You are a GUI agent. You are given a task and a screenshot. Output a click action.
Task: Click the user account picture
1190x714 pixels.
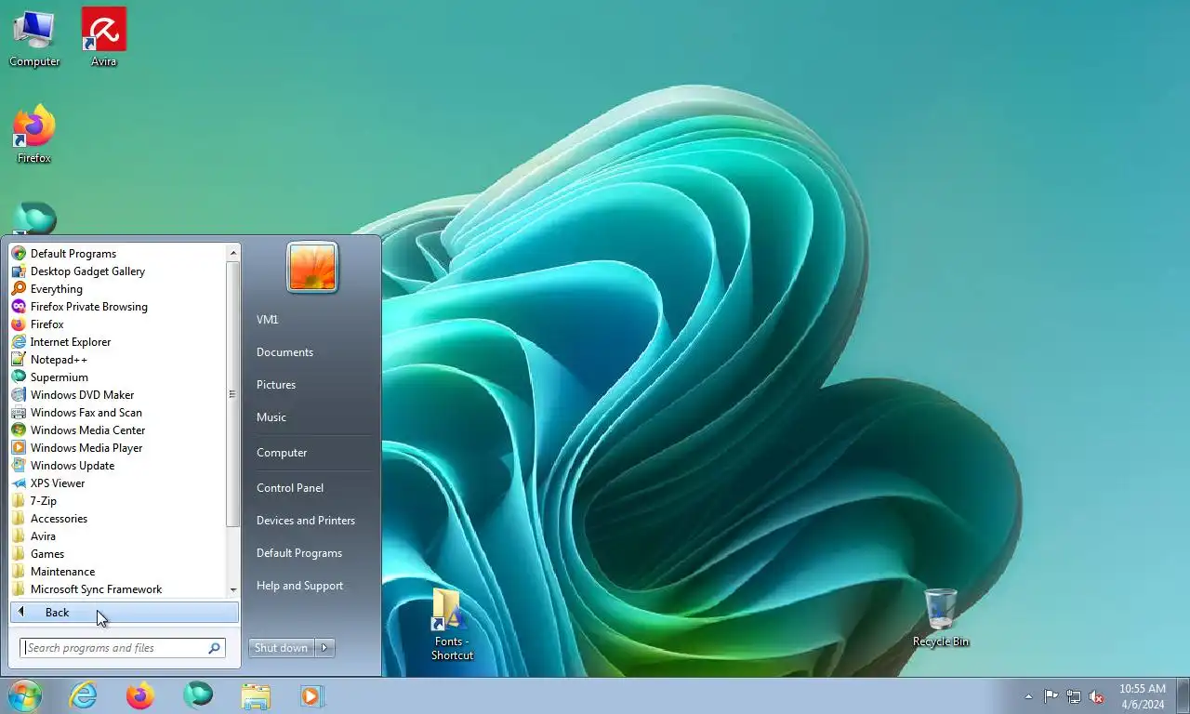point(312,268)
